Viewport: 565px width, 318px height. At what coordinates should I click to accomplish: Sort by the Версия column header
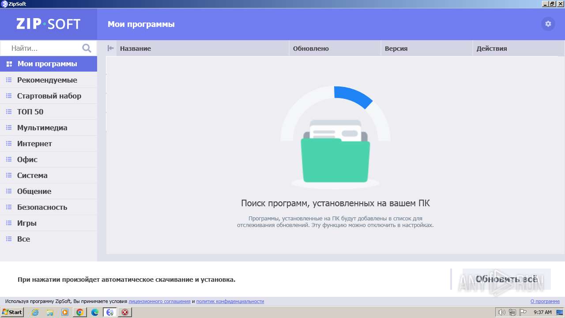[x=427, y=49]
